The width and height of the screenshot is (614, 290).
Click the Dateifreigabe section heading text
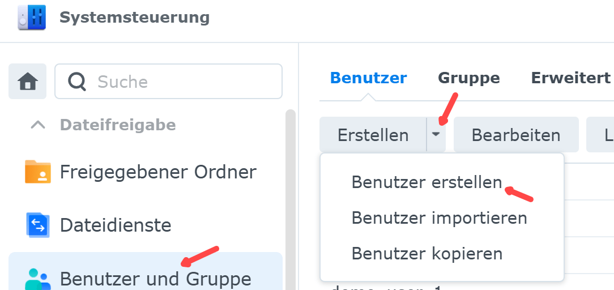[x=118, y=125]
